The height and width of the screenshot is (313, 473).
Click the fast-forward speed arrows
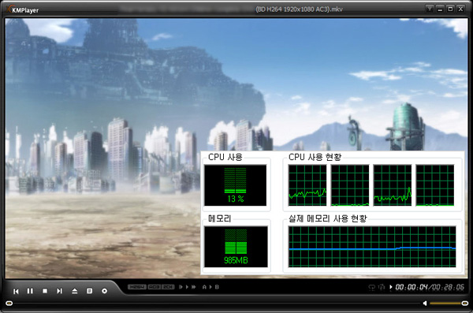pyautogui.click(x=193, y=287)
